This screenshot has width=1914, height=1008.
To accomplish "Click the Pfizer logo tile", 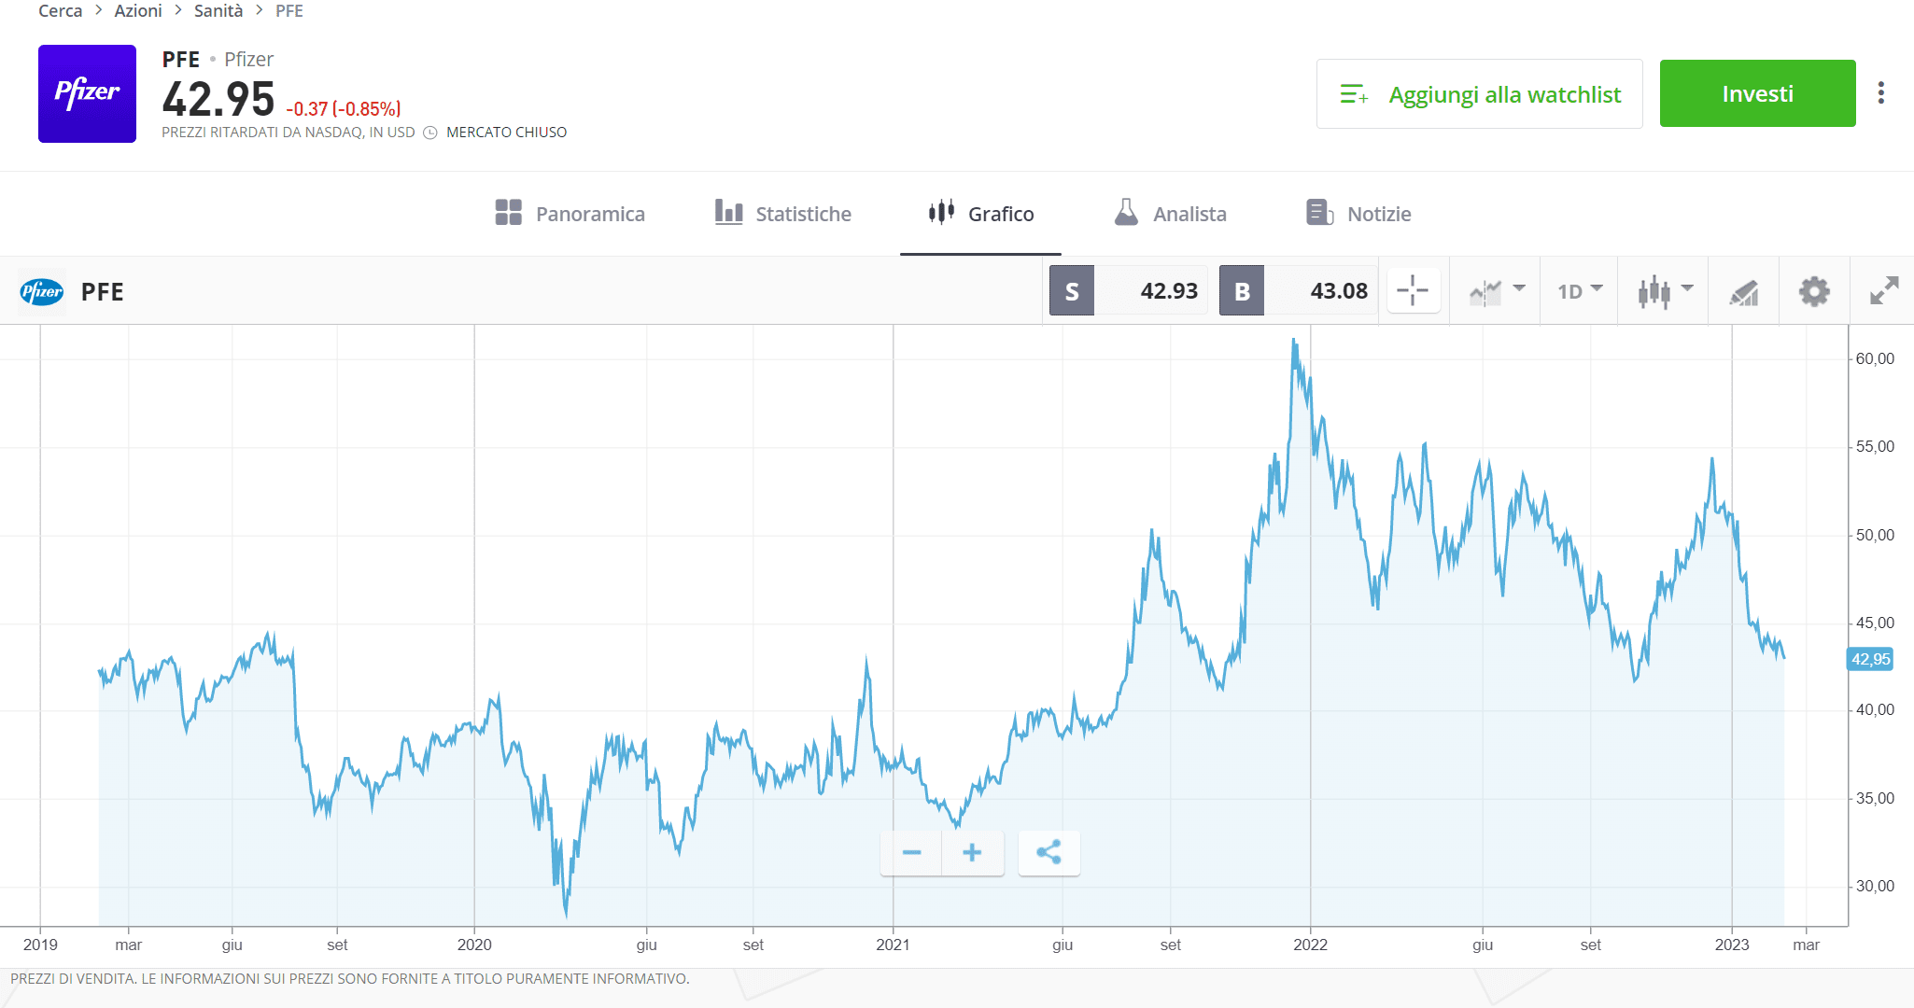I will tap(87, 93).
